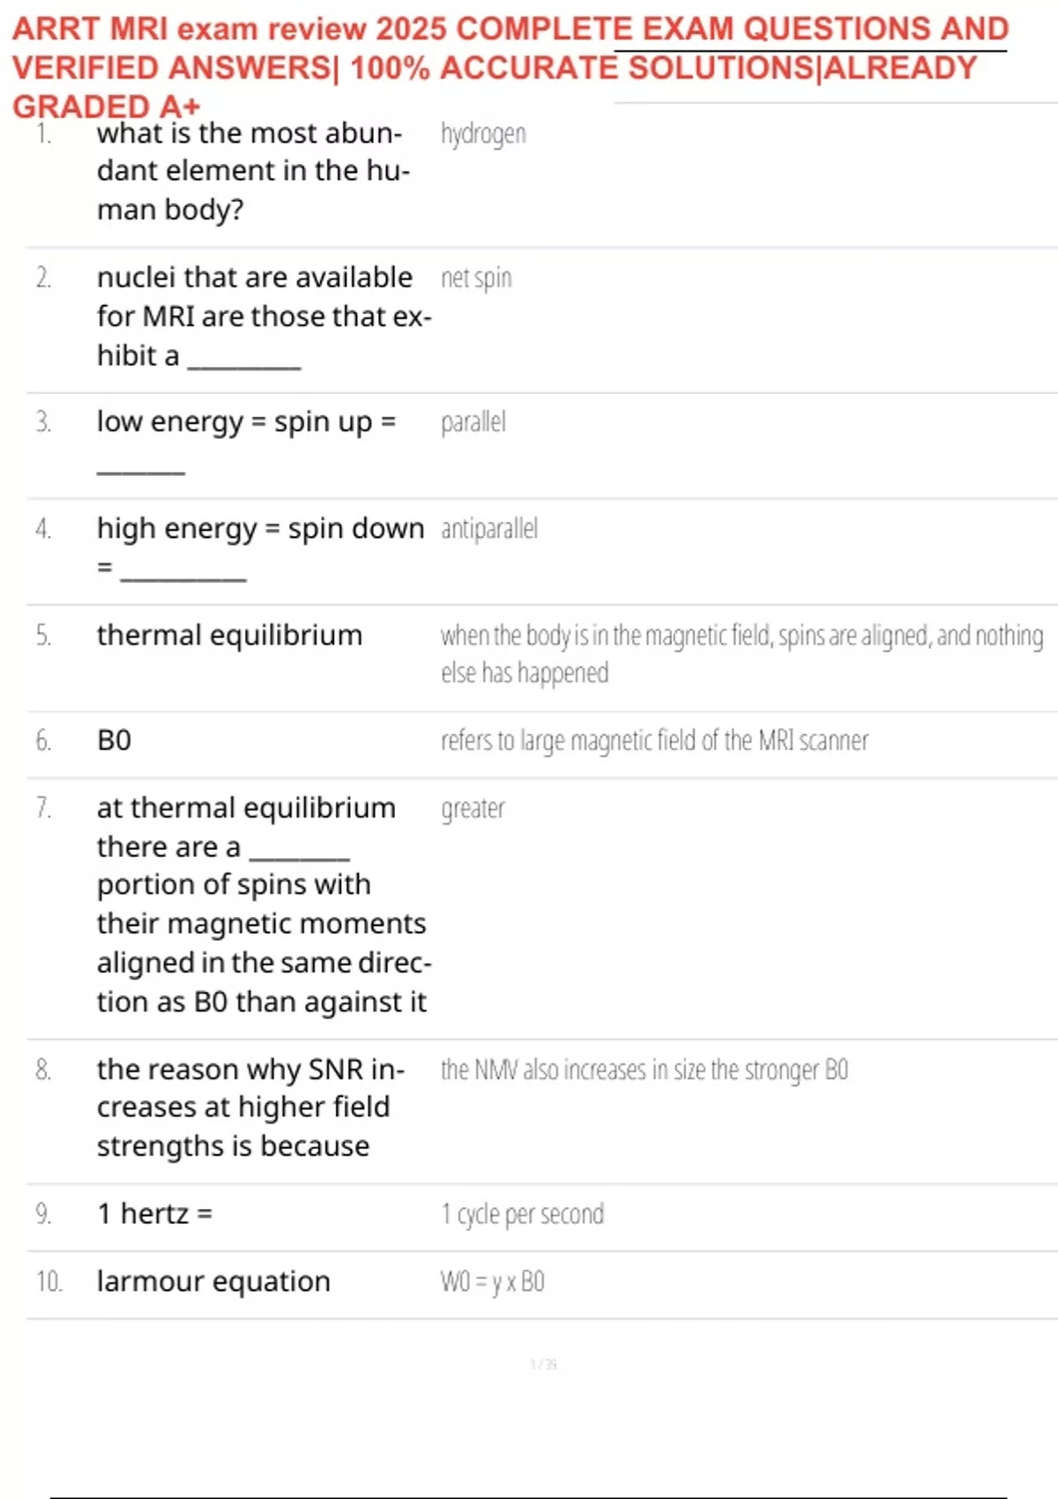Click the 'greater' answer in row 7
Screen dimensions: 1058x1499
(473, 809)
